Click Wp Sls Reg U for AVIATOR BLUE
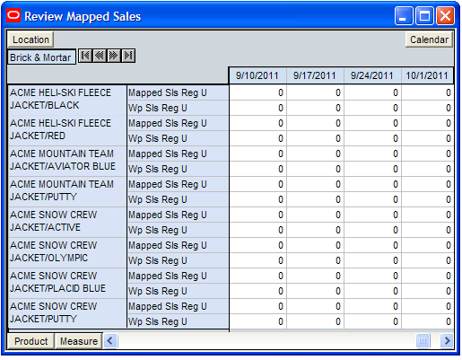The width and height of the screenshot is (462, 360). coord(178,169)
